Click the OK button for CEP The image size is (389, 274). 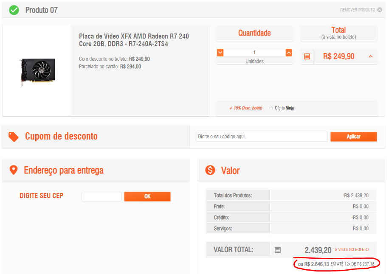[147, 196]
